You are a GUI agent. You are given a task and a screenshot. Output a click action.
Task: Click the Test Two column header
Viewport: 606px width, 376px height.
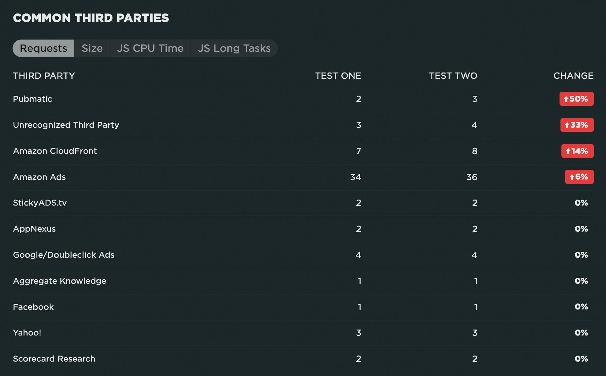coord(453,76)
